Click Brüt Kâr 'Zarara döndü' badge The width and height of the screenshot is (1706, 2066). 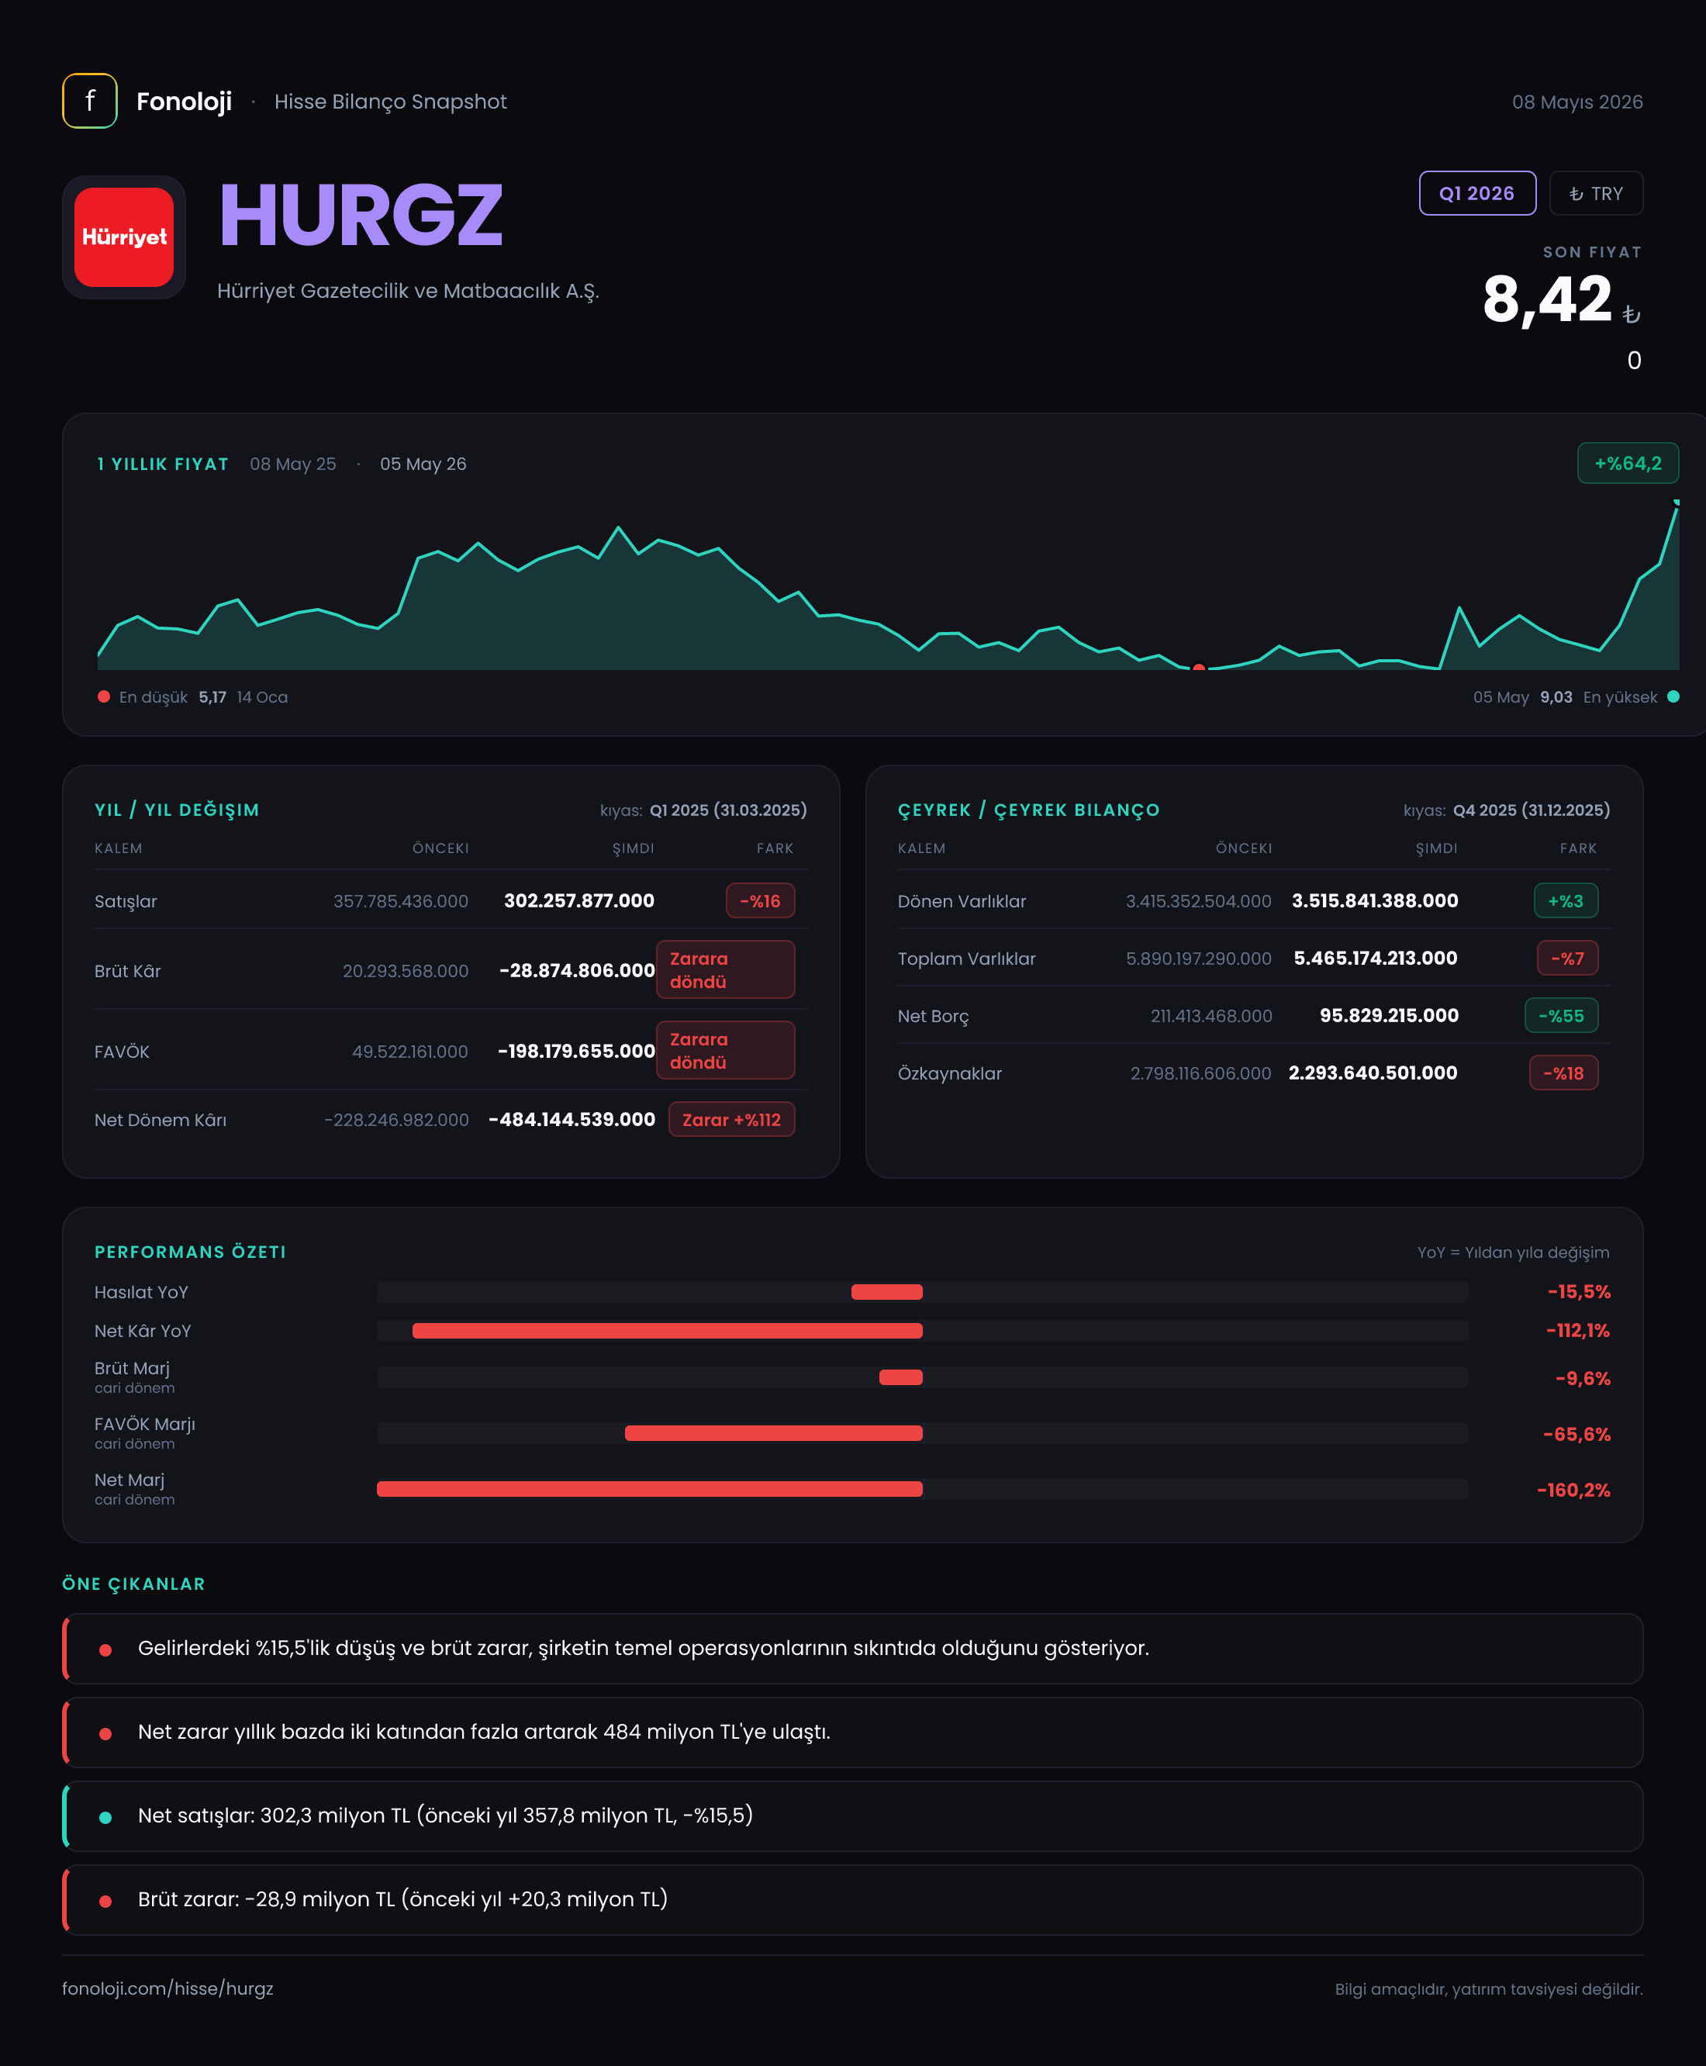point(725,970)
